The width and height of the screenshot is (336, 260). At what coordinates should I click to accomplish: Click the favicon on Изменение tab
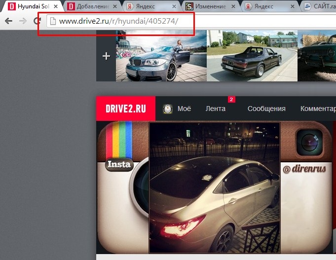click(x=189, y=6)
